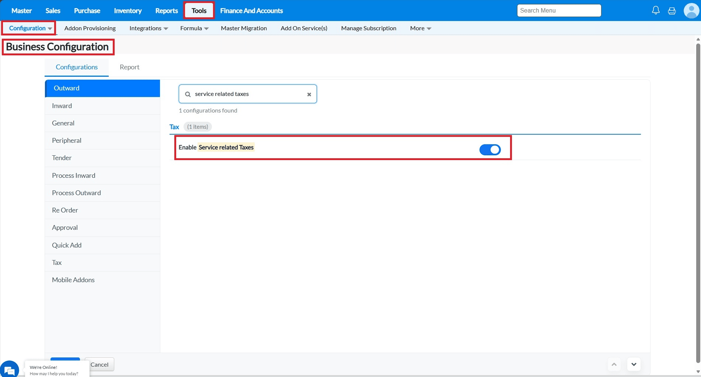Open the notifications bell icon
This screenshot has width=701, height=377.
coord(656,10)
